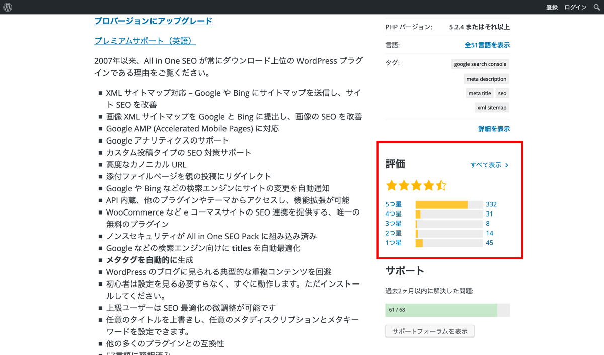Click 詳細を表示 link
The height and width of the screenshot is (355, 604).
pyautogui.click(x=494, y=129)
